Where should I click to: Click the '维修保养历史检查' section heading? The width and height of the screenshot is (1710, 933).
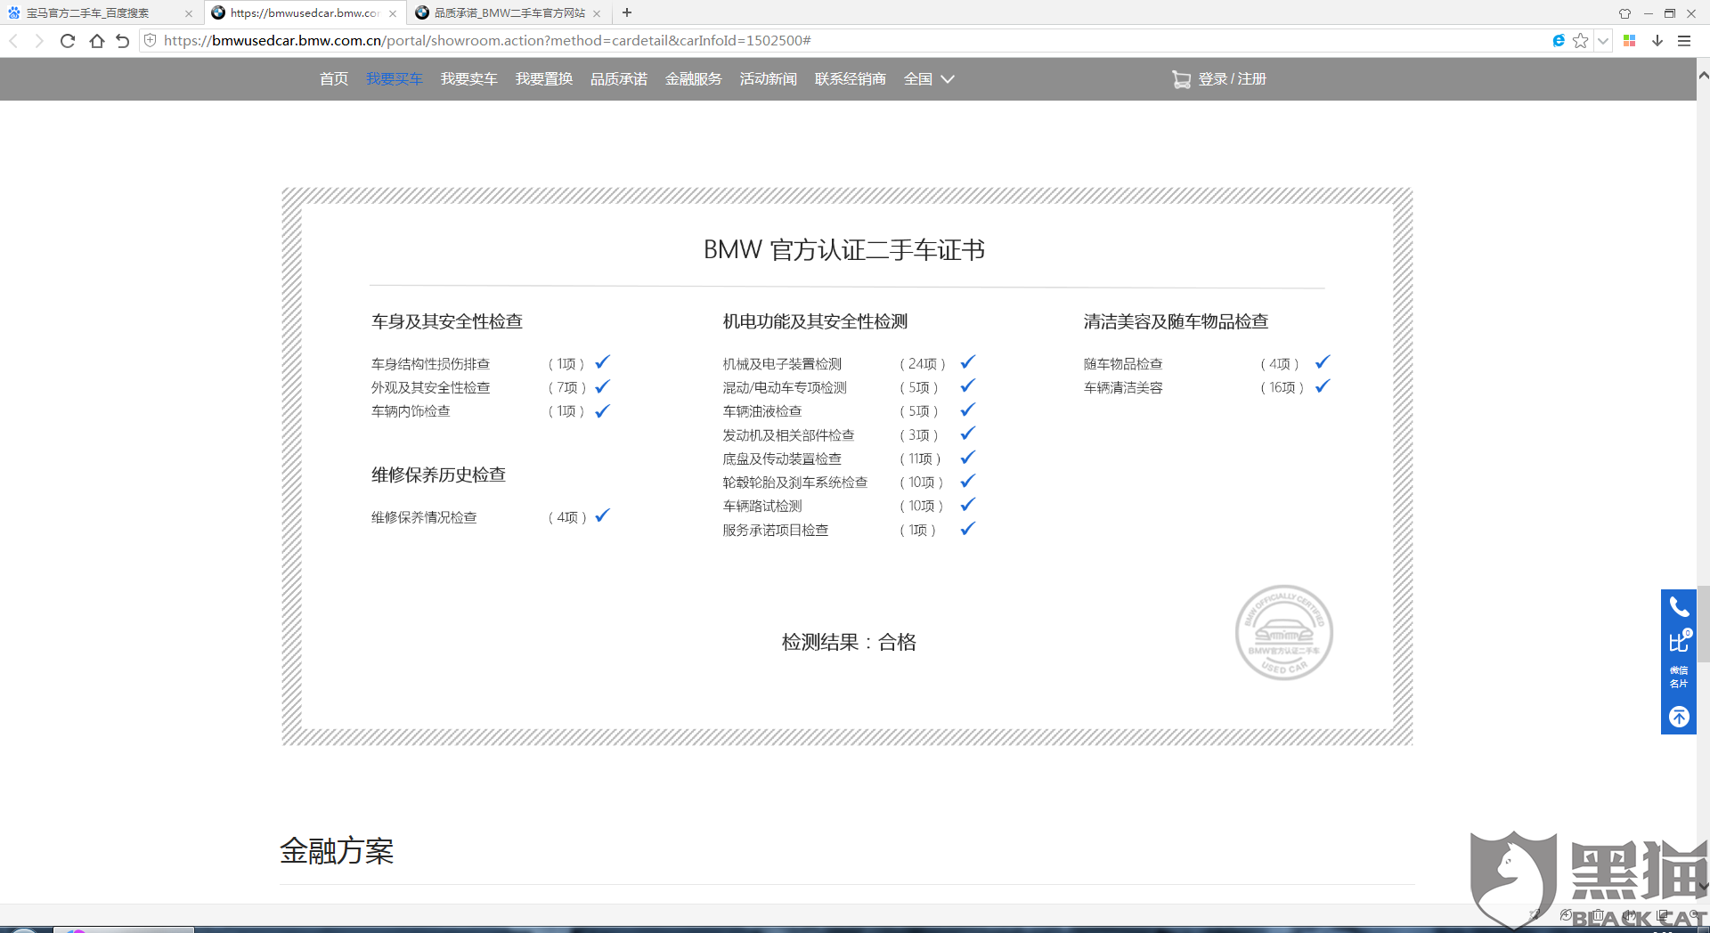438,475
